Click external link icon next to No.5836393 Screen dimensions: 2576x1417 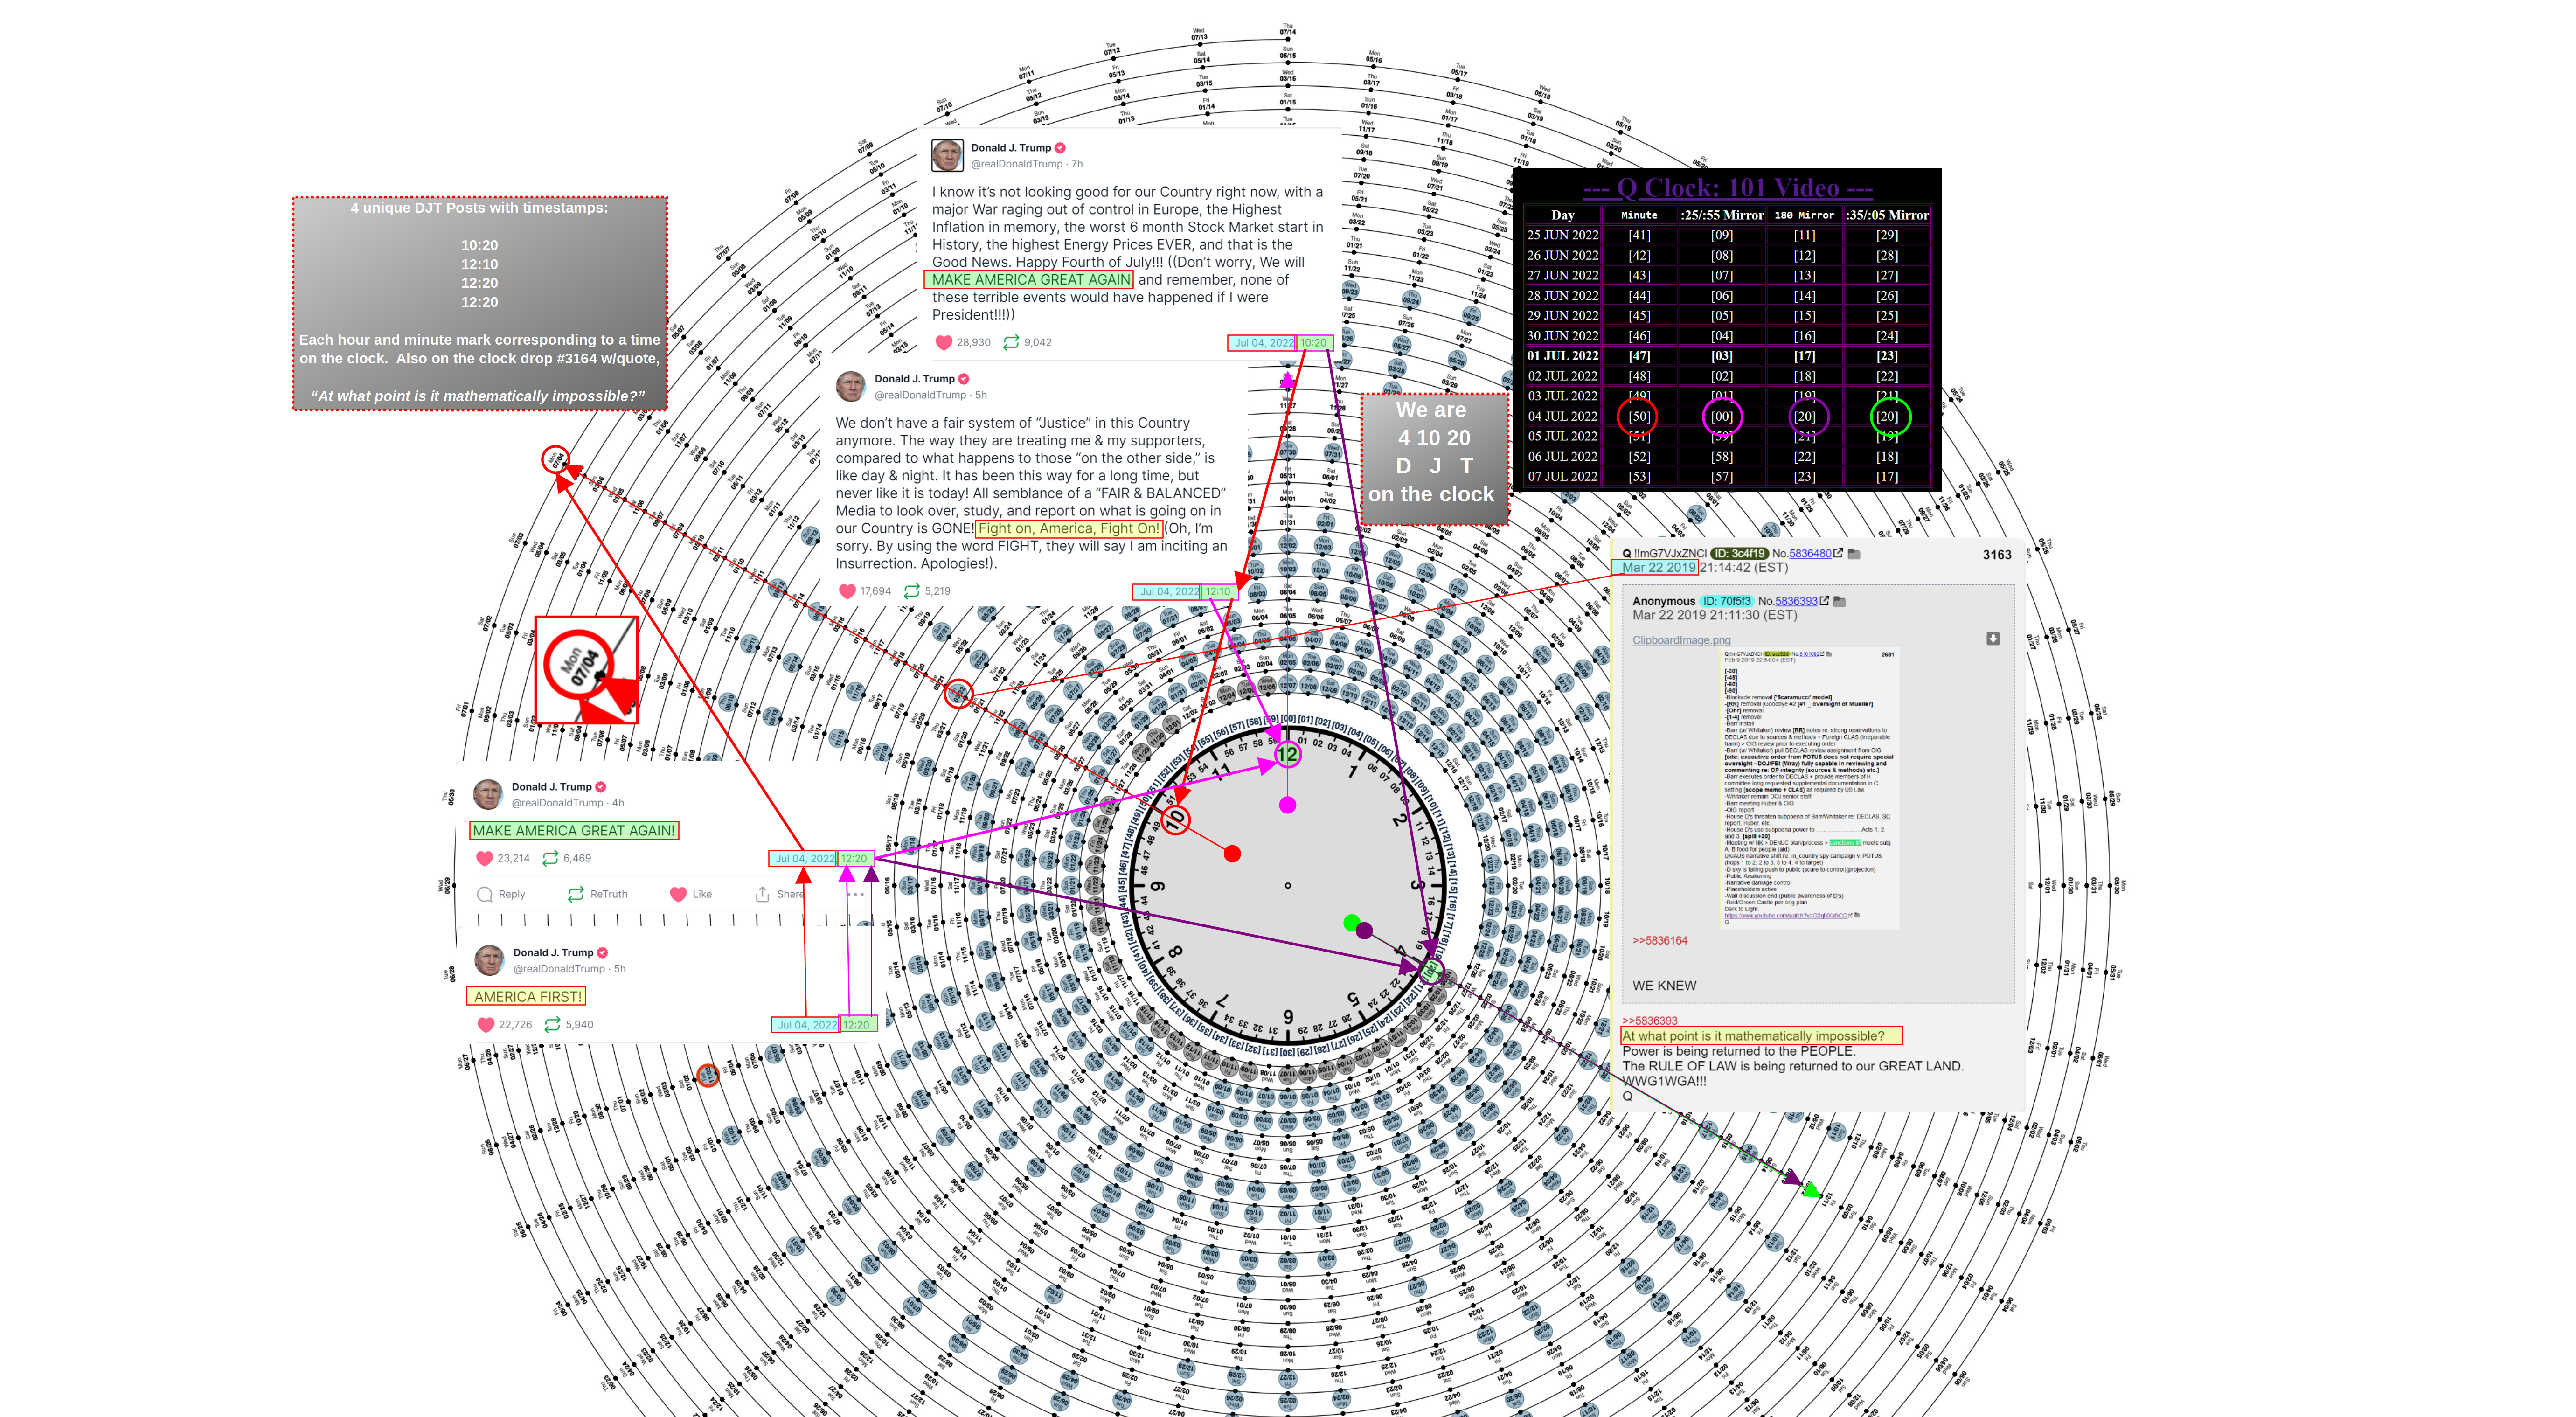tap(1825, 601)
